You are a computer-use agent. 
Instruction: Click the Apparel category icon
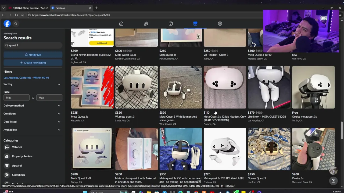7,166
